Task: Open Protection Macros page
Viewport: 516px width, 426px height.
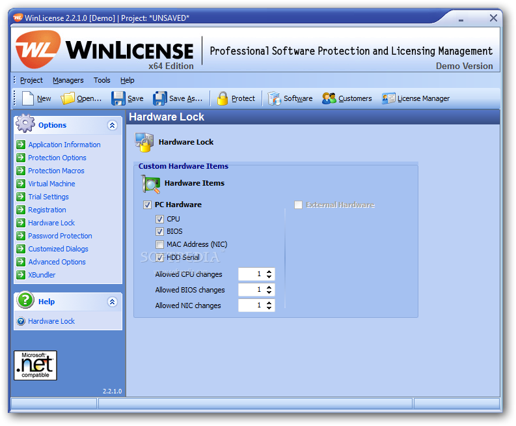Action: tap(56, 171)
